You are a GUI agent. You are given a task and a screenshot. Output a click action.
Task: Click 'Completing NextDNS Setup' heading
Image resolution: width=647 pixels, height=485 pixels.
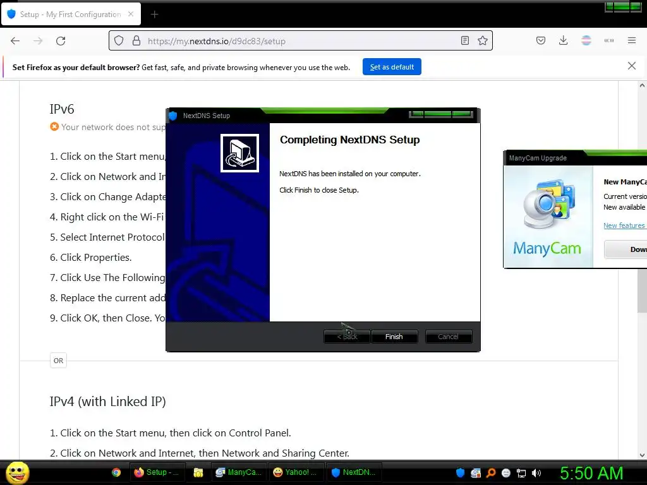tap(349, 140)
